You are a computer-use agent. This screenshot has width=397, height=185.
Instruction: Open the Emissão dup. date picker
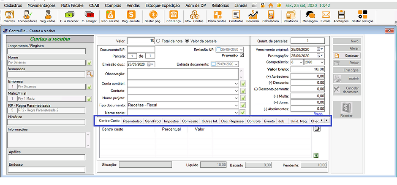click(x=150, y=64)
